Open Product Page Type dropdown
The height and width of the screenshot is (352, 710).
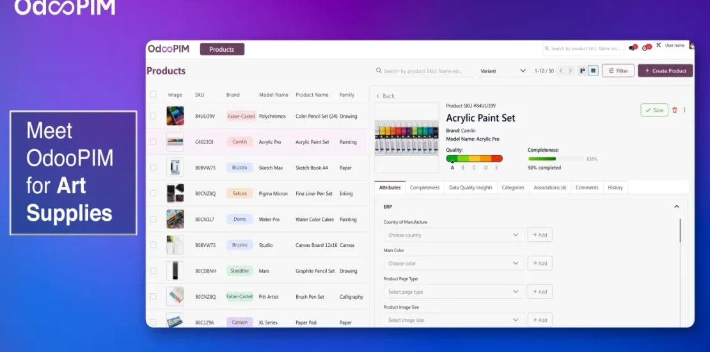pos(454,292)
